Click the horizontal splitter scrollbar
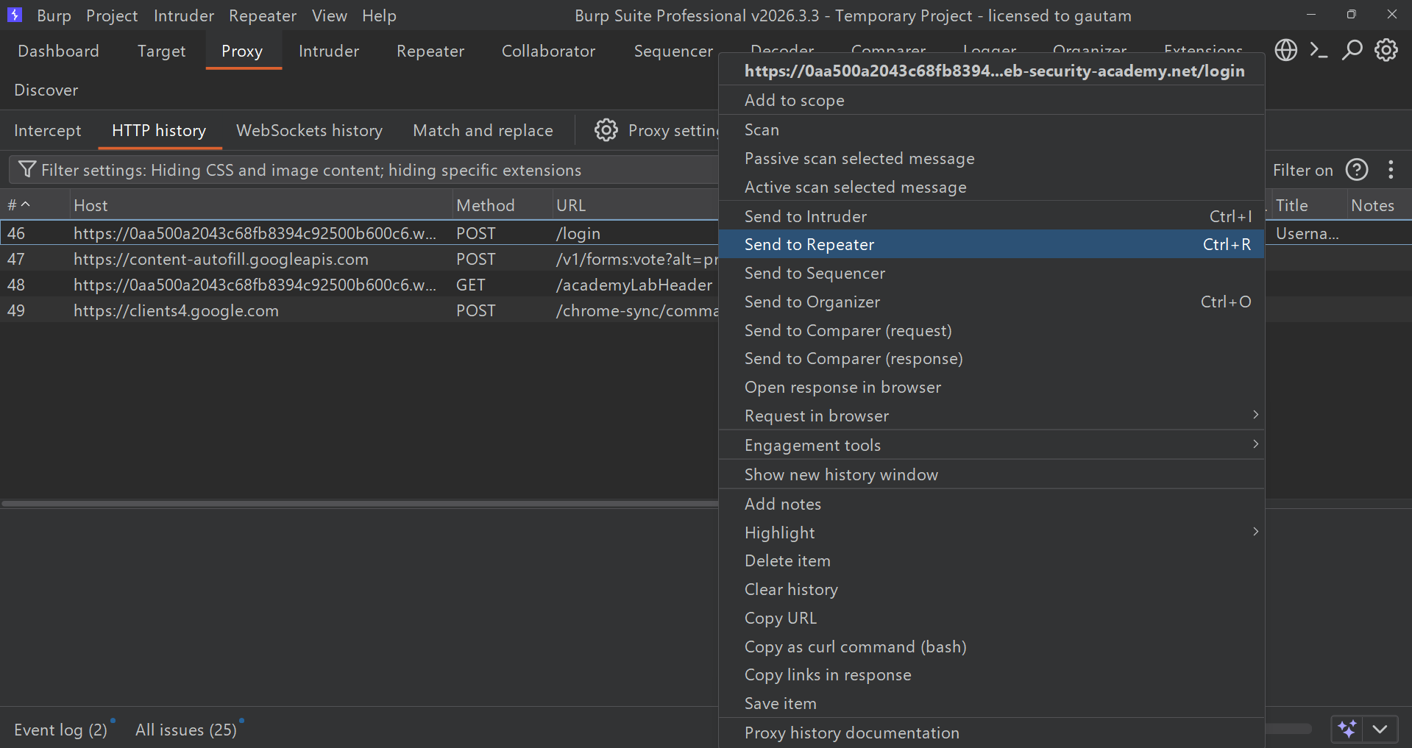The height and width of the screenshot is (748, 1412). 359,504
